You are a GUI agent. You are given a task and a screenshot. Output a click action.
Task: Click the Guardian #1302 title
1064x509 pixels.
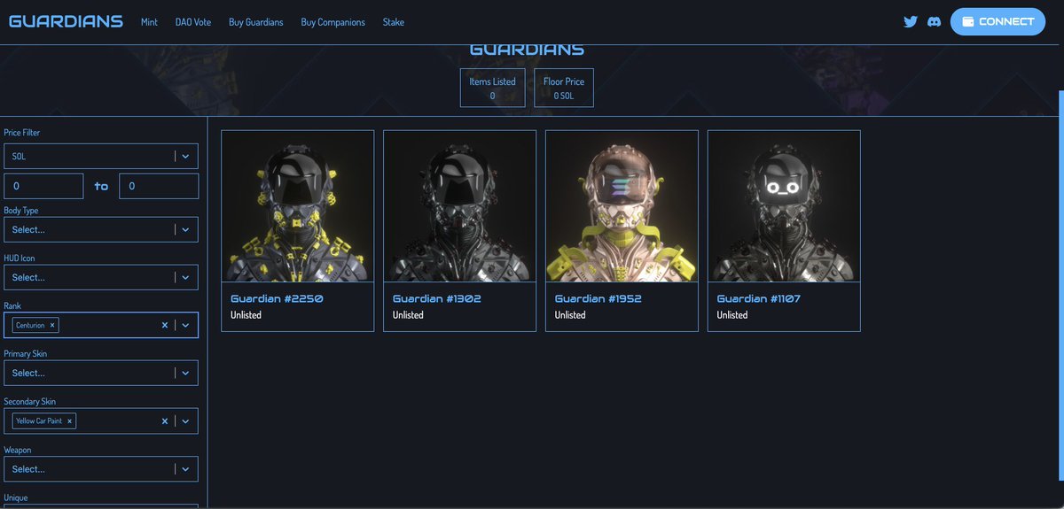(x=437, y=298)
